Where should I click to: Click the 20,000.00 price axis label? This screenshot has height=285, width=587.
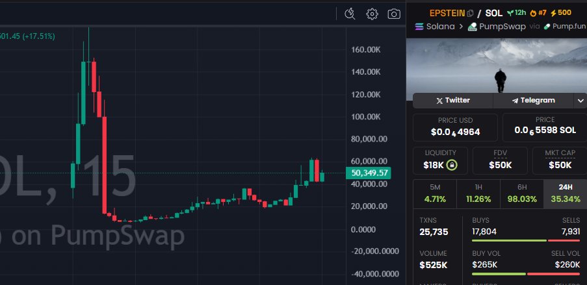point(369,206)
